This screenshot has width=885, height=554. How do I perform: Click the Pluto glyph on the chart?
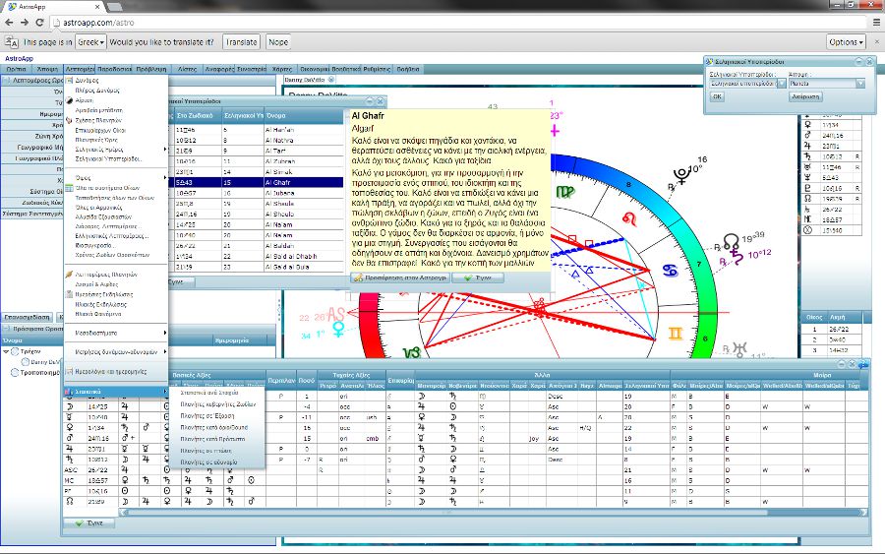680,176
